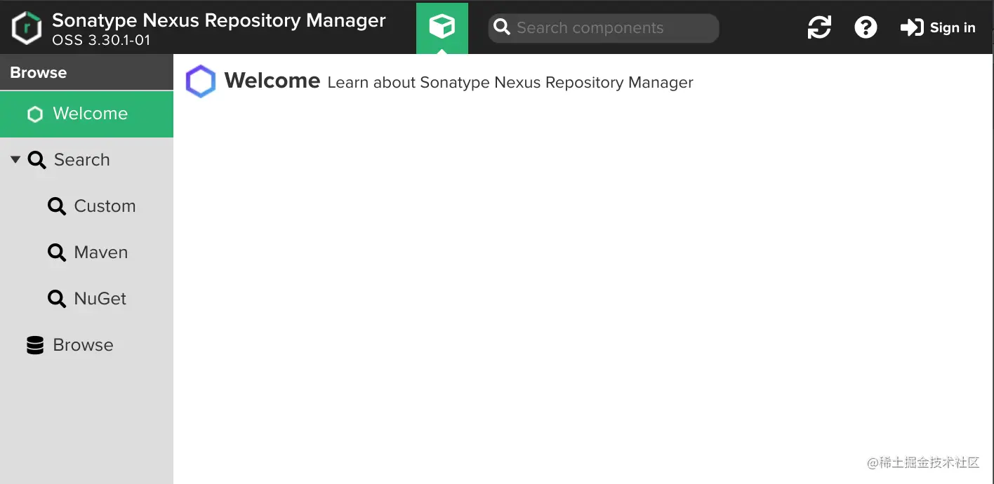Open the green Browse cube icon
Screen dimensions: 994x484
442,27
